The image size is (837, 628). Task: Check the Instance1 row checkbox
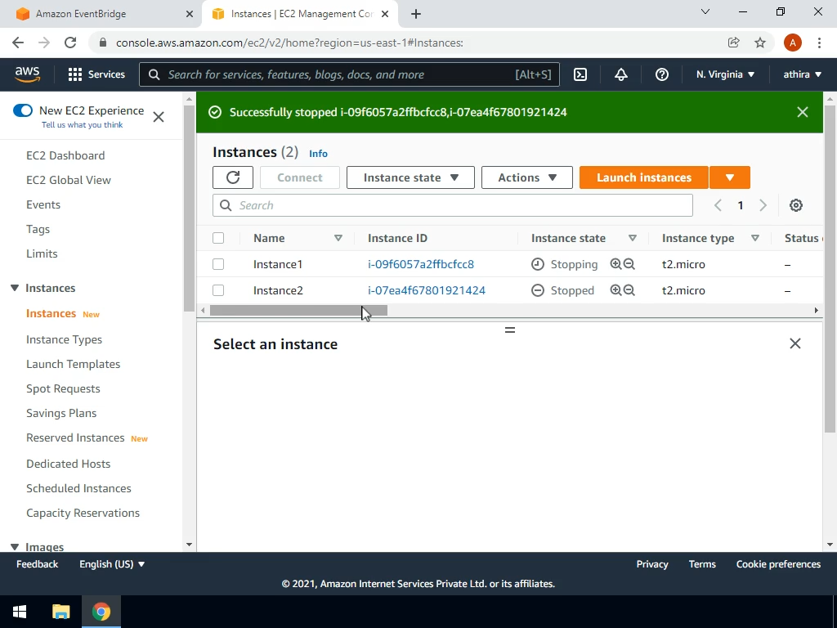click(x=218, y=264)
